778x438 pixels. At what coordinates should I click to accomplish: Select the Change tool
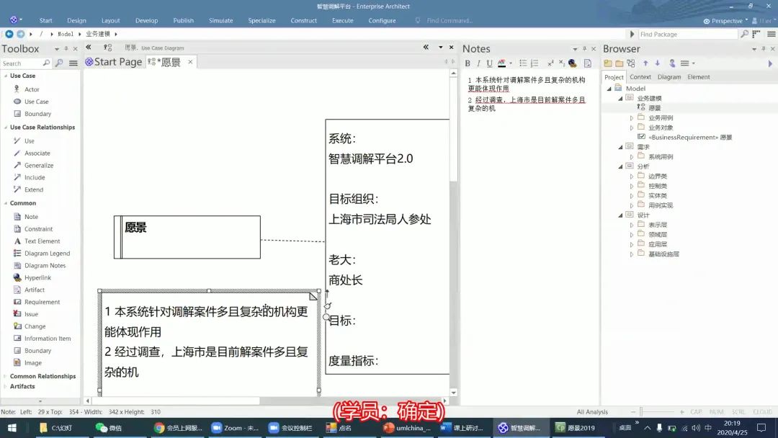pos(35,326)
